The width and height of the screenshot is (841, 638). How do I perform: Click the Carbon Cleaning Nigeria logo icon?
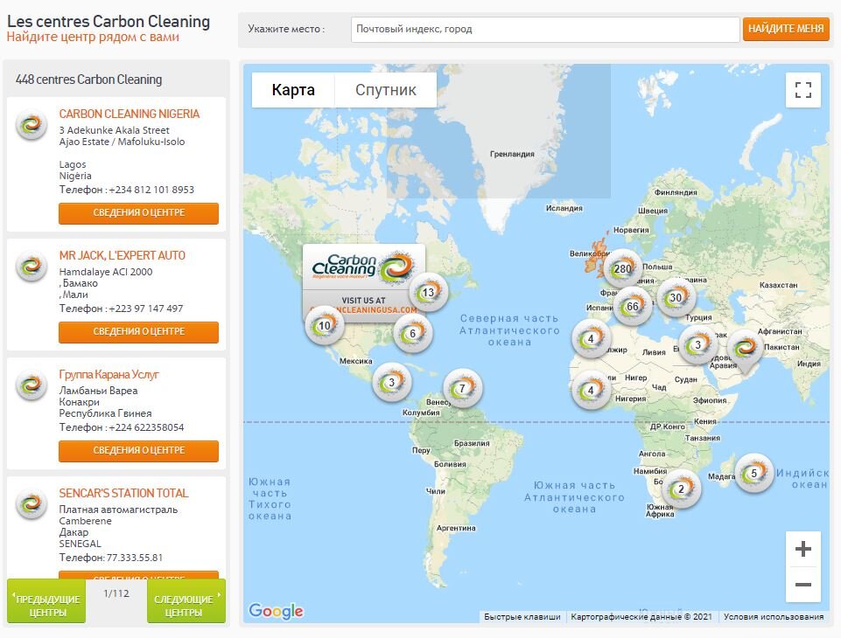pos(32,125)
